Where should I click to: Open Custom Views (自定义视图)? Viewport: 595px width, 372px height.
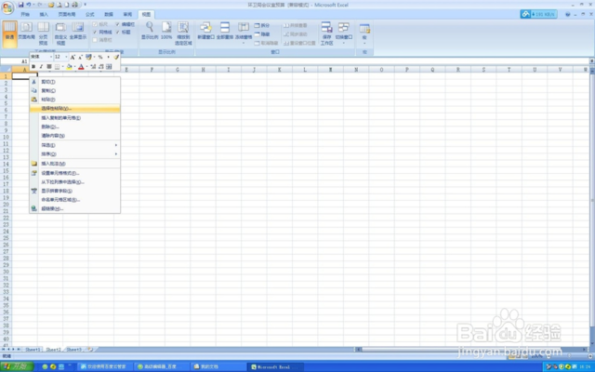coord(60,33)
